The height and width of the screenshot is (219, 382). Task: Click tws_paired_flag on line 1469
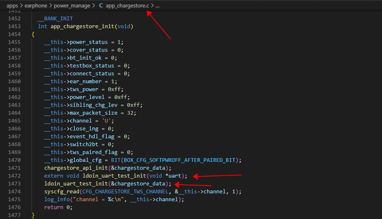(x=94, y=152)
